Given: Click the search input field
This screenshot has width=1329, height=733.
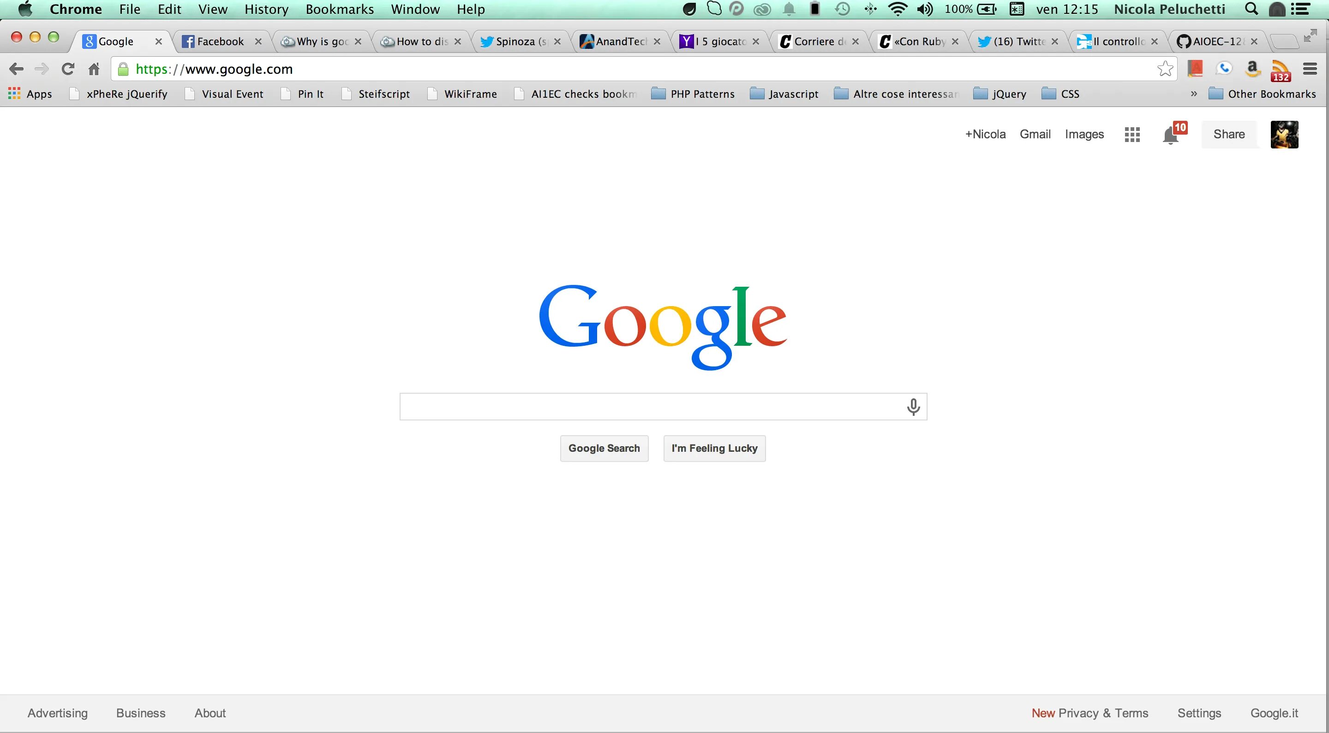Looking at the screenshot, I should click(x=664, y=406).
